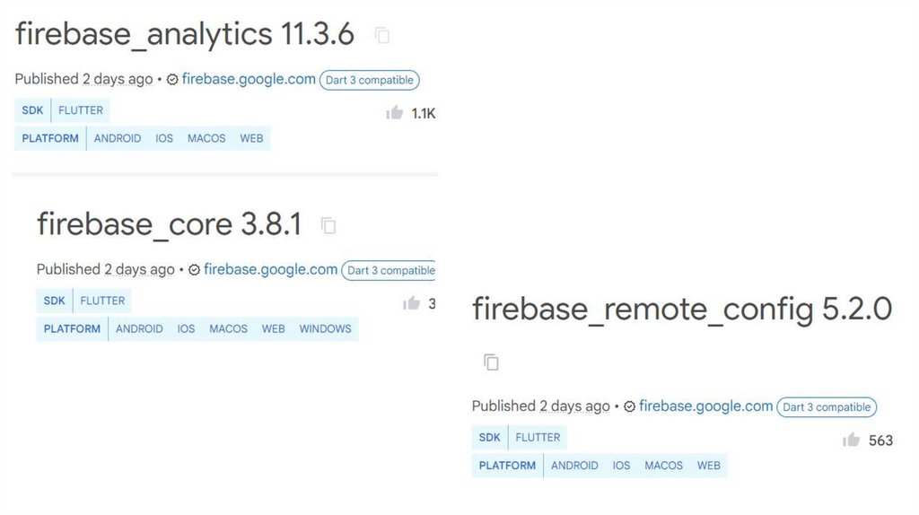Click verified publisher badge for firebase_remote_config

coord(629,406)
